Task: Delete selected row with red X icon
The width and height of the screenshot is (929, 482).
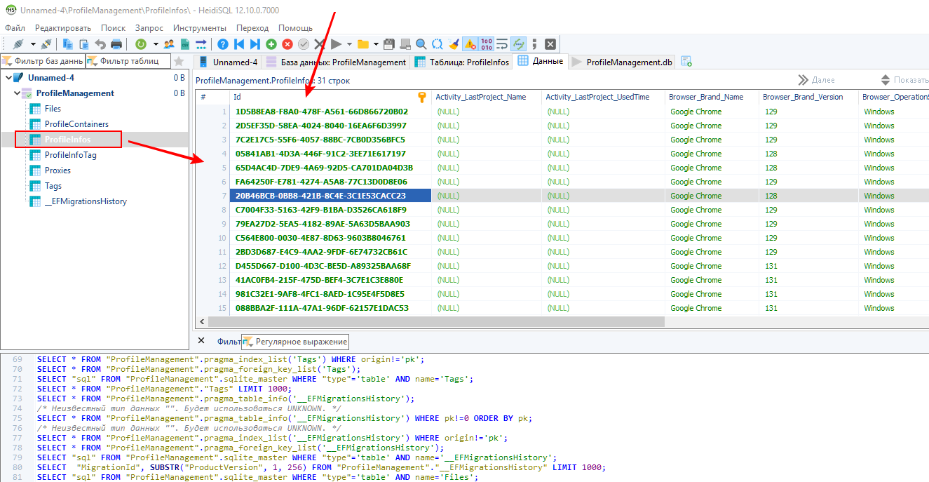Action: coord(287,44)
